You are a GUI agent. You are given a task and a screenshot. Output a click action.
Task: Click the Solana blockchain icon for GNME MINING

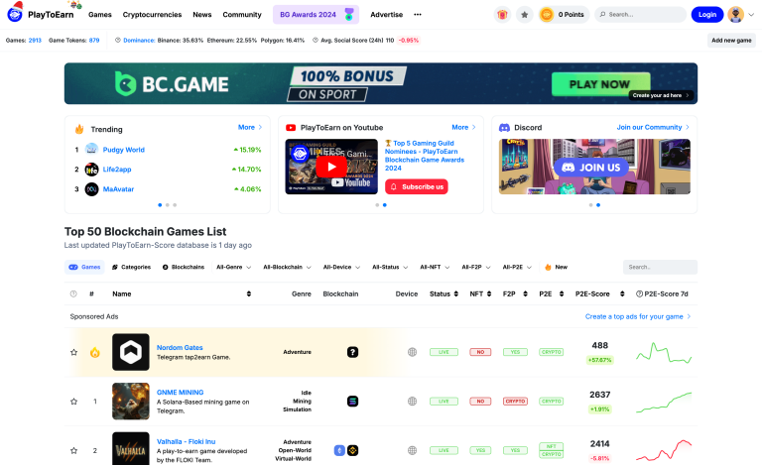pos(353,401)
